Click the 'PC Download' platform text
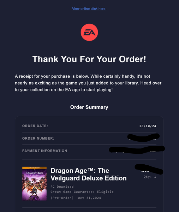Image resolution: width=179 pixels, height=212 pixels. (x=62, y=187)
